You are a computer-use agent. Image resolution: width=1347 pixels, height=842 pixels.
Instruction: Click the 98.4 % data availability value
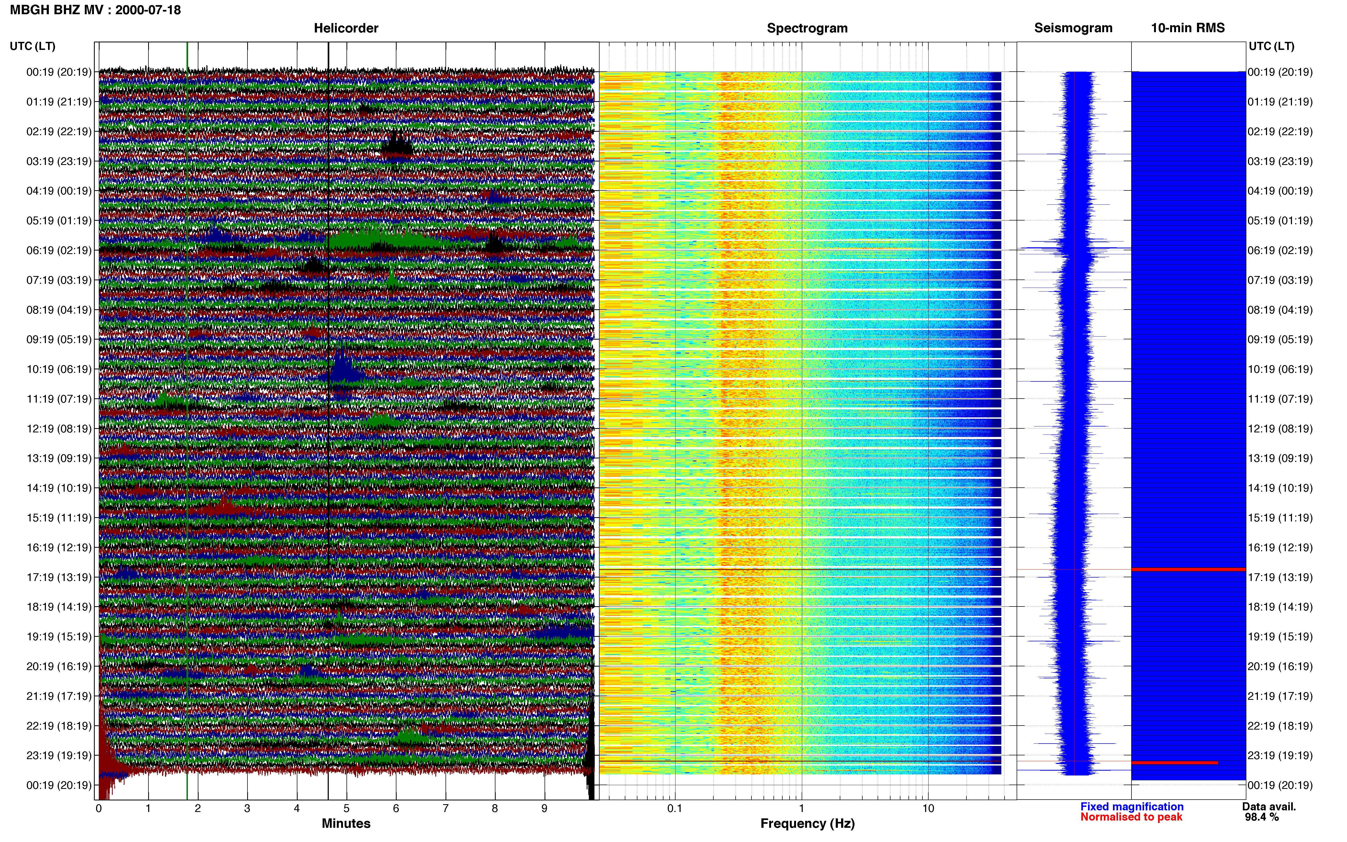click(1262, 817)
